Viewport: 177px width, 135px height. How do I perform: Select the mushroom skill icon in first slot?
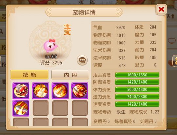21,91
